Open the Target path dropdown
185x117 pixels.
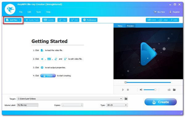coord(121,99)
